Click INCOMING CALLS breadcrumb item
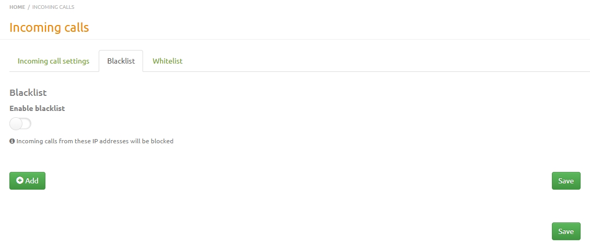Image resolution: width=590 pixels, height=249 pixels. [x=53, y=7]
